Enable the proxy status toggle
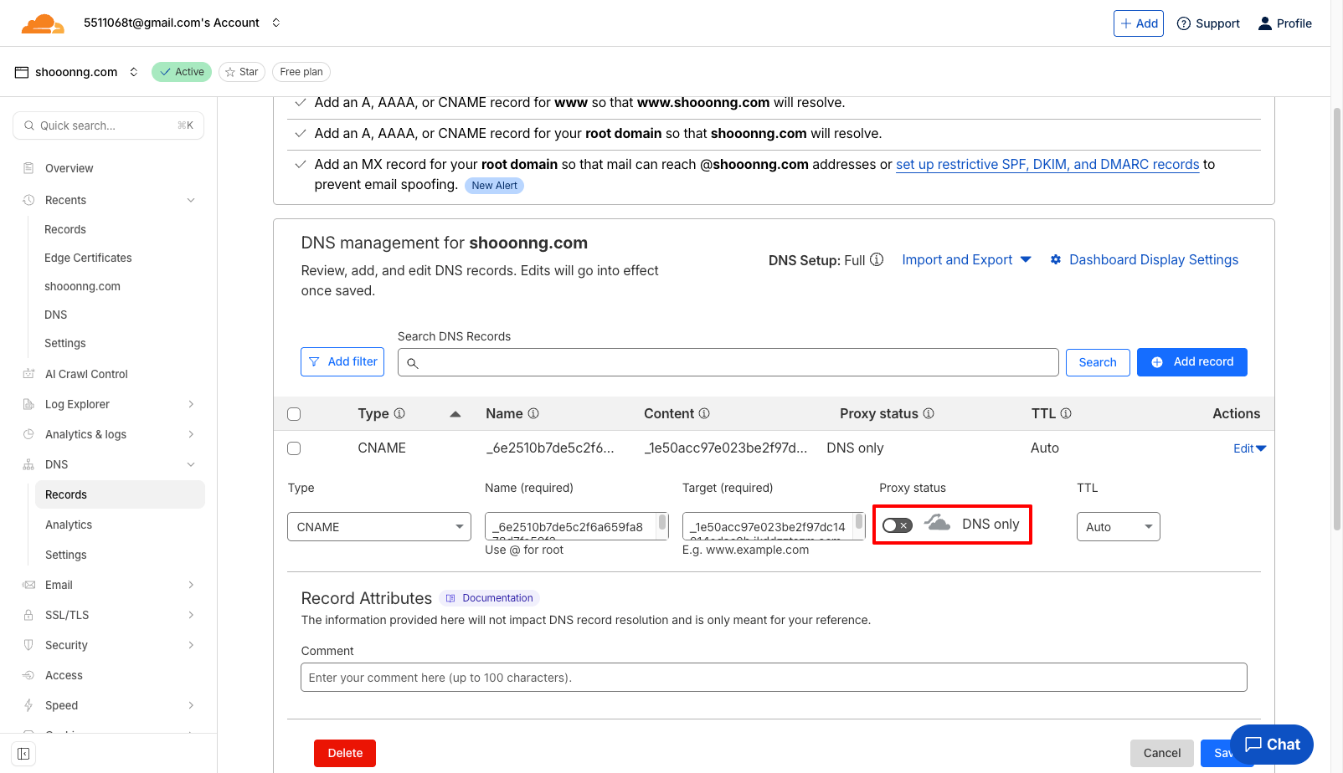The image size is (1343, 773). click(898, 525)
